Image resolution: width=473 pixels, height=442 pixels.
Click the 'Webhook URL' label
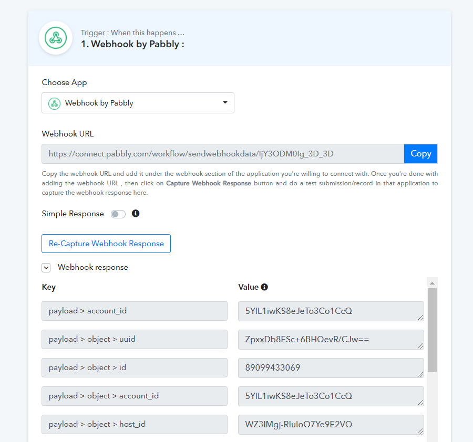coord(68,134)
